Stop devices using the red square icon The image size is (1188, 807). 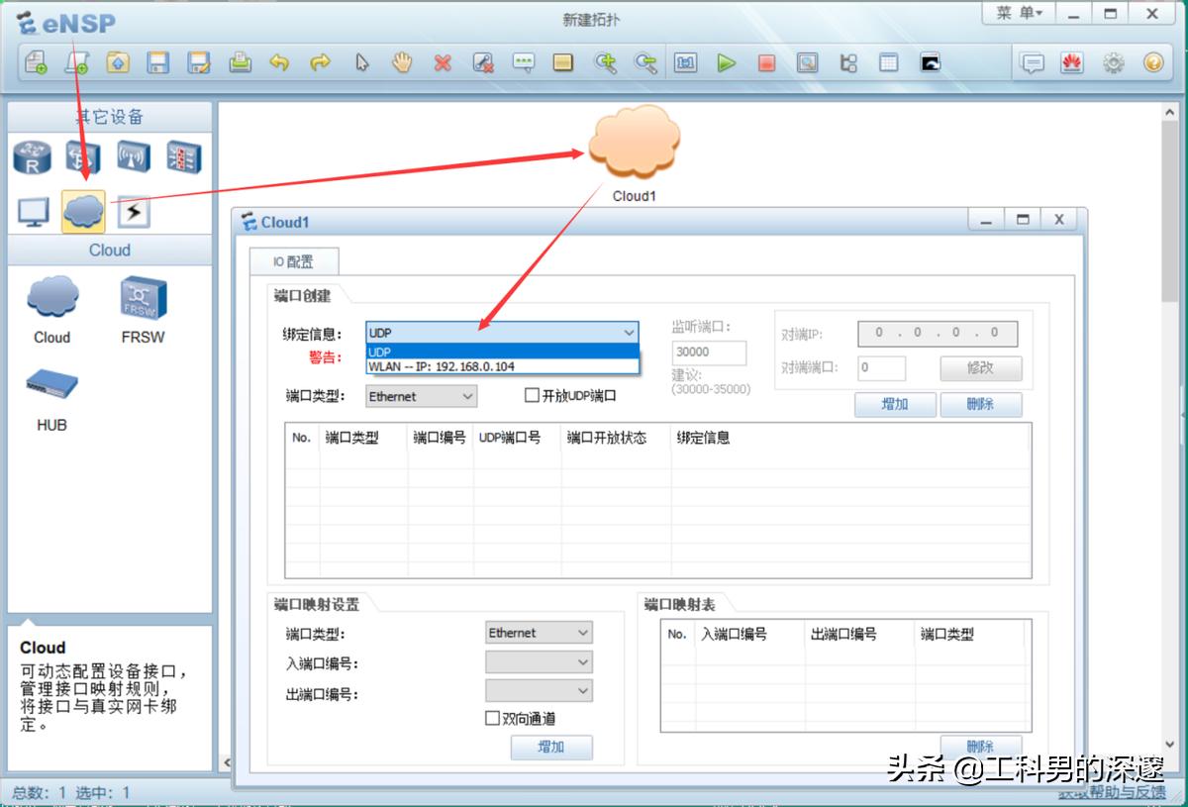pos(765,62)
